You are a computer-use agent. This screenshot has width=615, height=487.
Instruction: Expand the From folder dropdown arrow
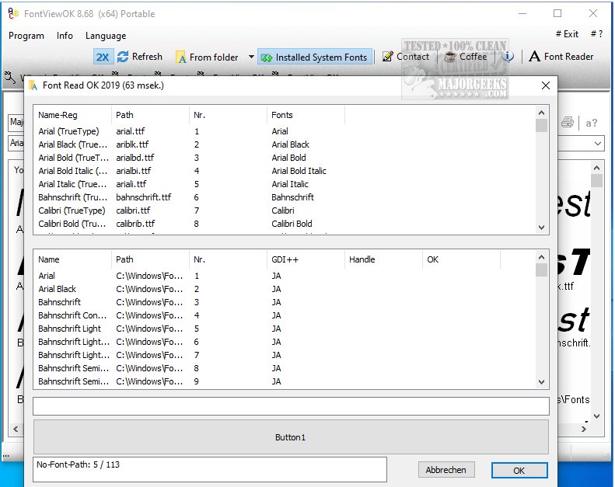(x=251, y=57)
